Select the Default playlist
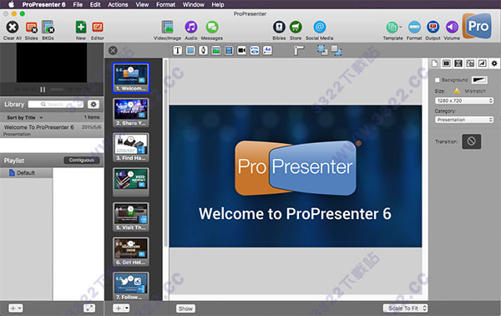 26,173
